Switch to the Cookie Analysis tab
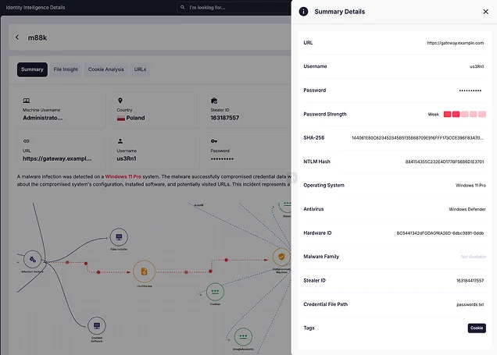This screenshot has height=355, width=497. (105, 69)
